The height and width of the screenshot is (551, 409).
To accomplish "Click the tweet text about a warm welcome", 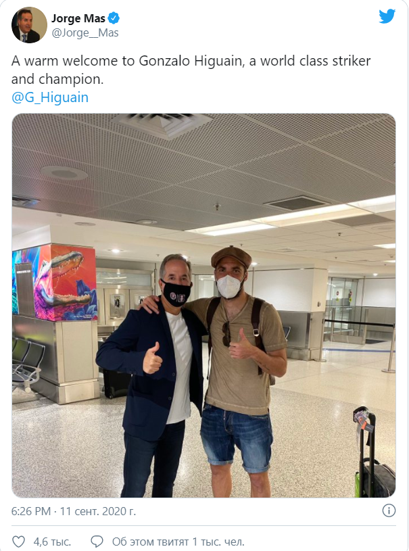I will (x=191, y=70).
